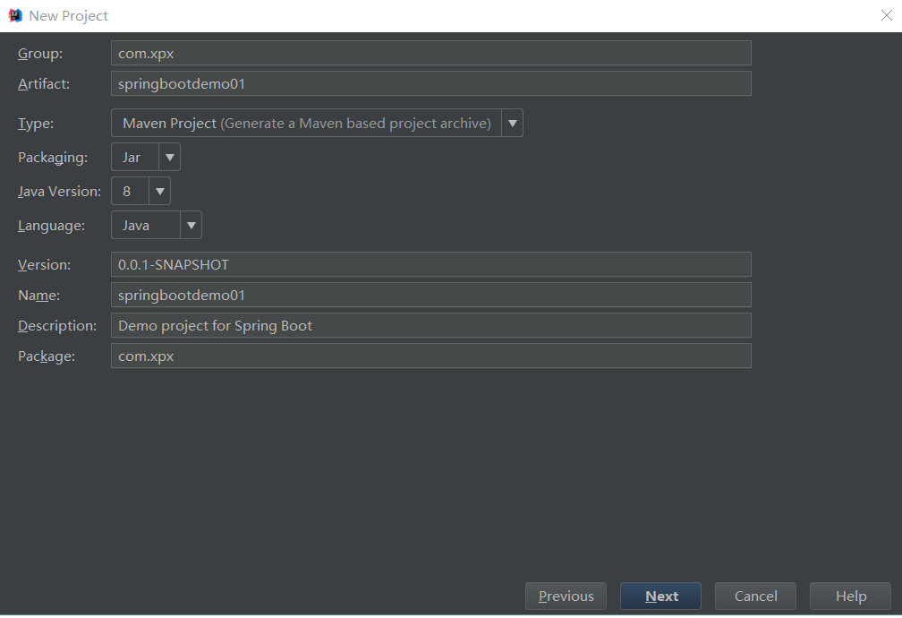Click the Type: label

tap(36, 124)
